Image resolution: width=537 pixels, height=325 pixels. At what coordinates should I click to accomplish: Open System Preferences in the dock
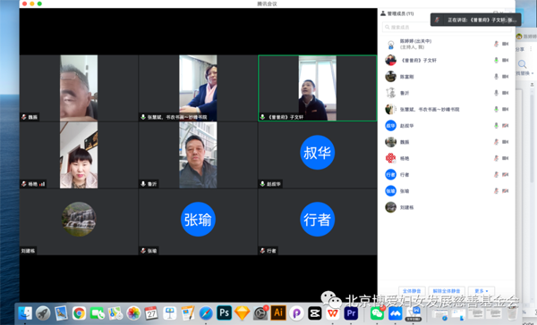pyautogui.click(x=260, y=313)
